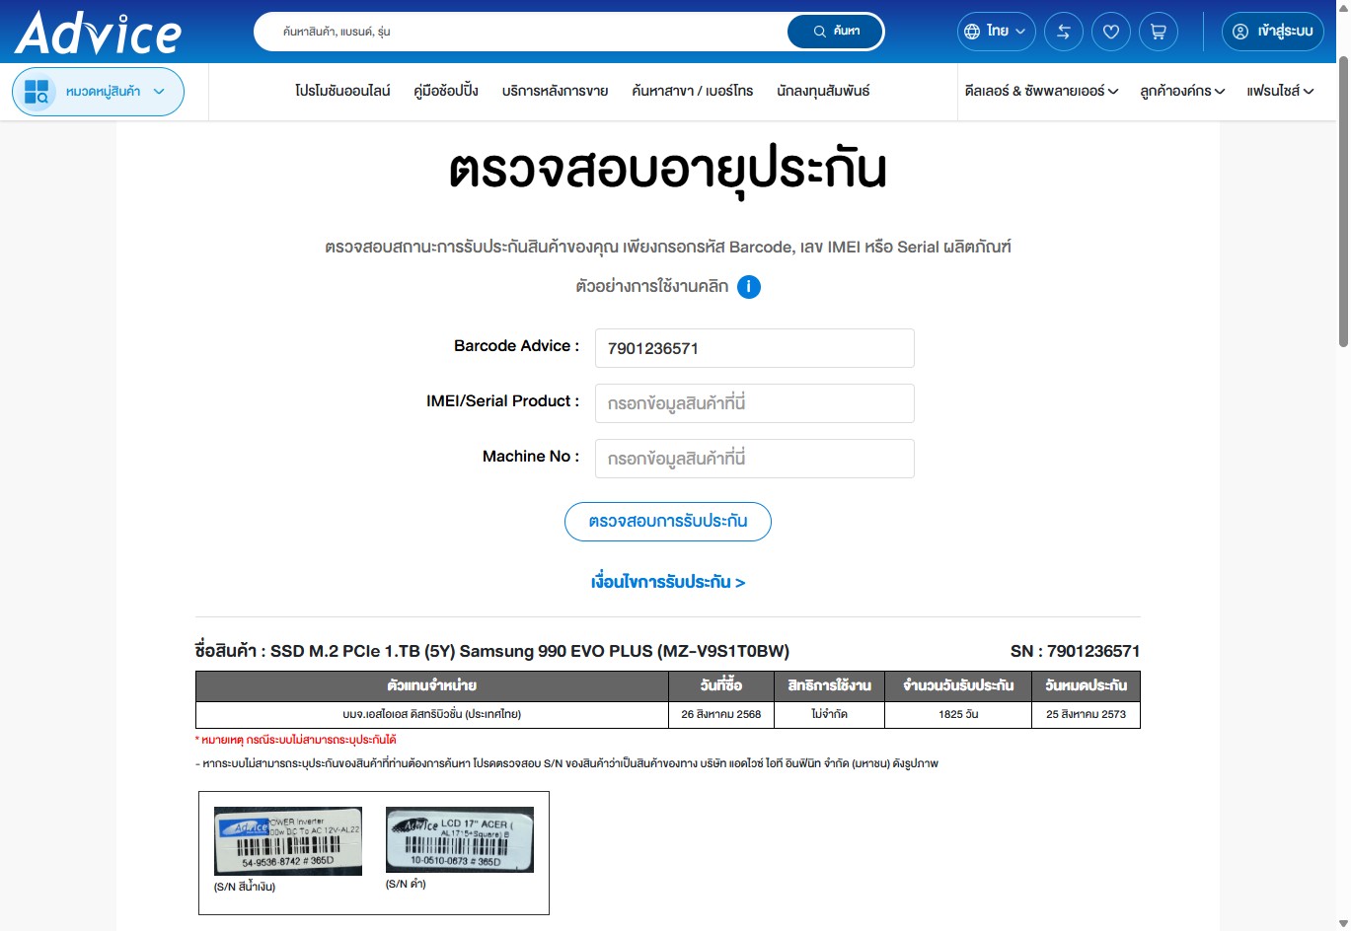Click ตรวจสอบการรับประกัน check warranty button
The image size is (1351, 931).
pos(668,521)
